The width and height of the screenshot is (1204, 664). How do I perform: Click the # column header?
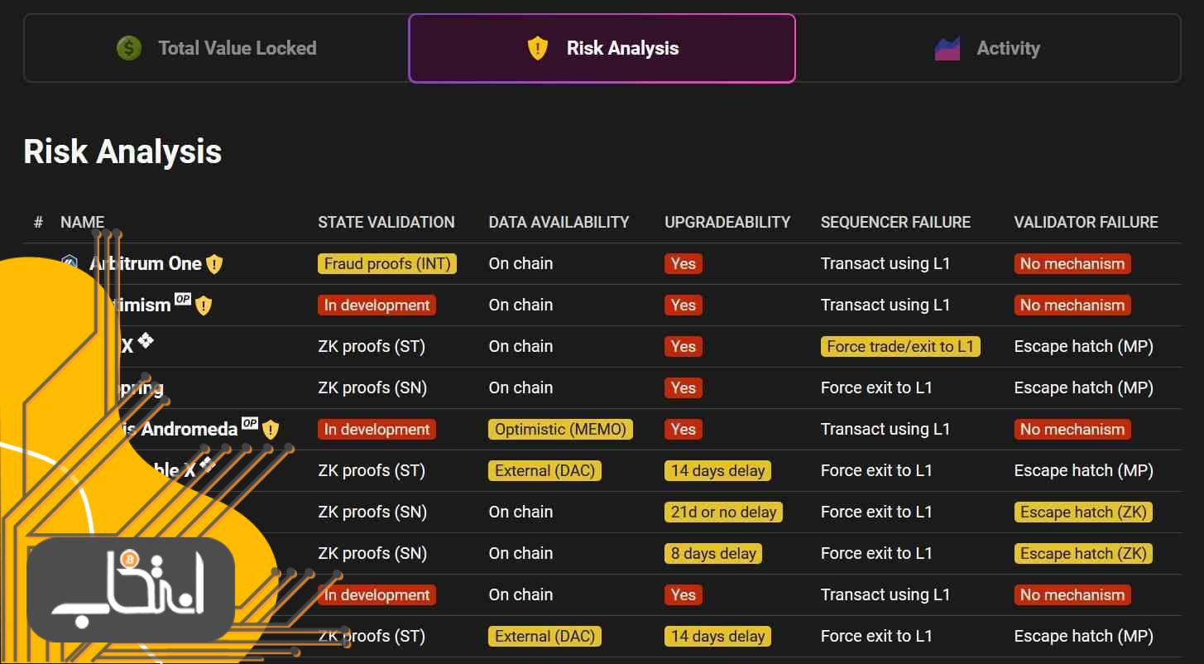click(38, 222)
